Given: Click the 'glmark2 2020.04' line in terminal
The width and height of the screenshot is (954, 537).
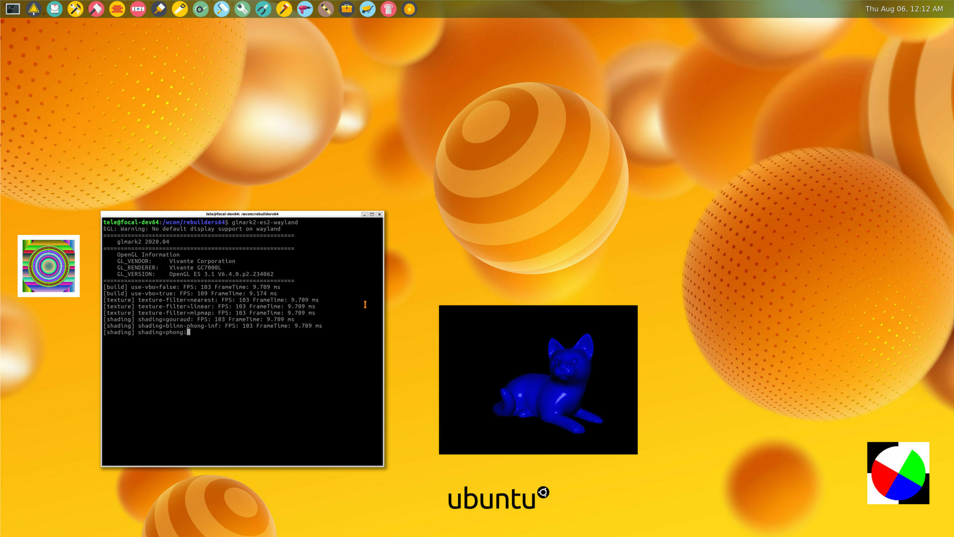Looking at the screenshot, I should click(143, 242).
